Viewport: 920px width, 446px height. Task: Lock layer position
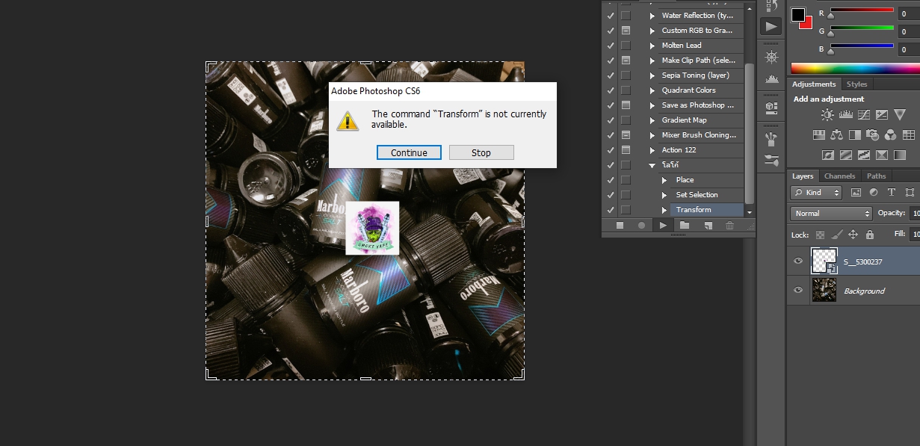pyautogui.click(x=853, y=235)
